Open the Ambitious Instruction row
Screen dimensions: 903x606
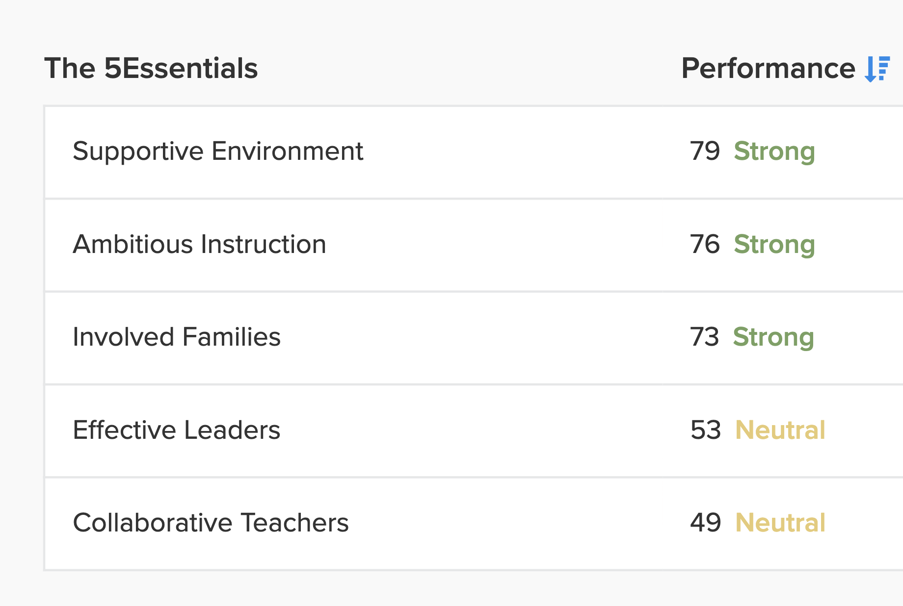tap(474, 245)
